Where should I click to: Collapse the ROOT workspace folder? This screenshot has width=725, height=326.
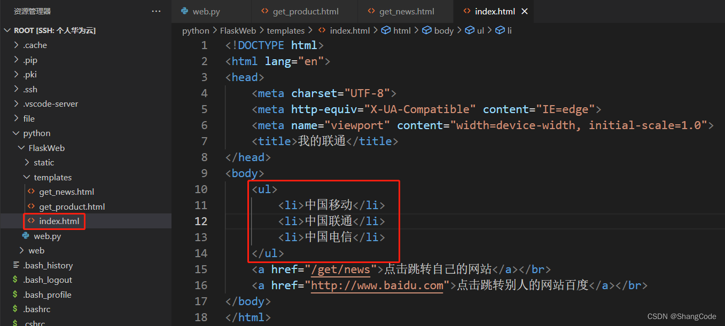click(x=7, y=30)
